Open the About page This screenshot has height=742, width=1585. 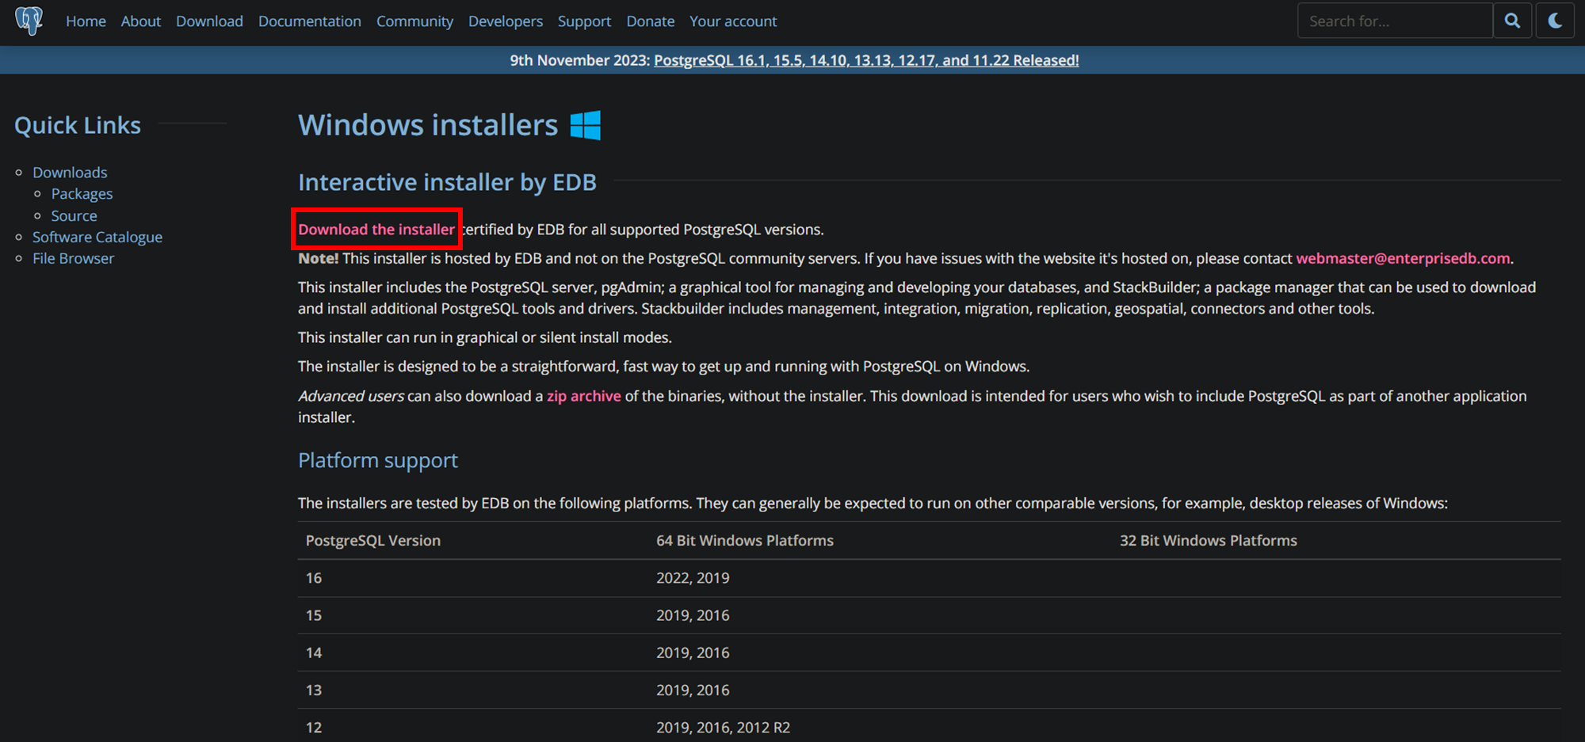(x=141, y=21)
